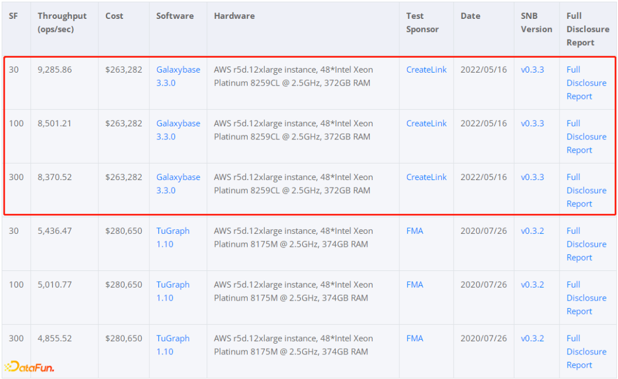
Task: Open Full Disclosure Report for 8,370.52 row
Action: [x=586, y=190]
